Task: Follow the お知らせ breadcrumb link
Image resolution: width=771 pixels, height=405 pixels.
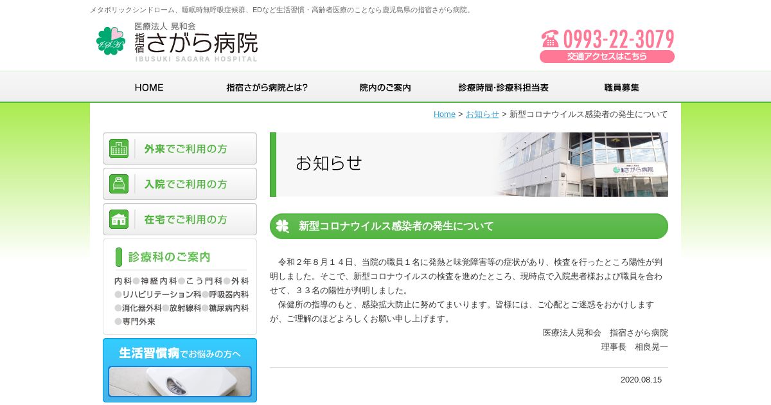Action: (483, 114)
